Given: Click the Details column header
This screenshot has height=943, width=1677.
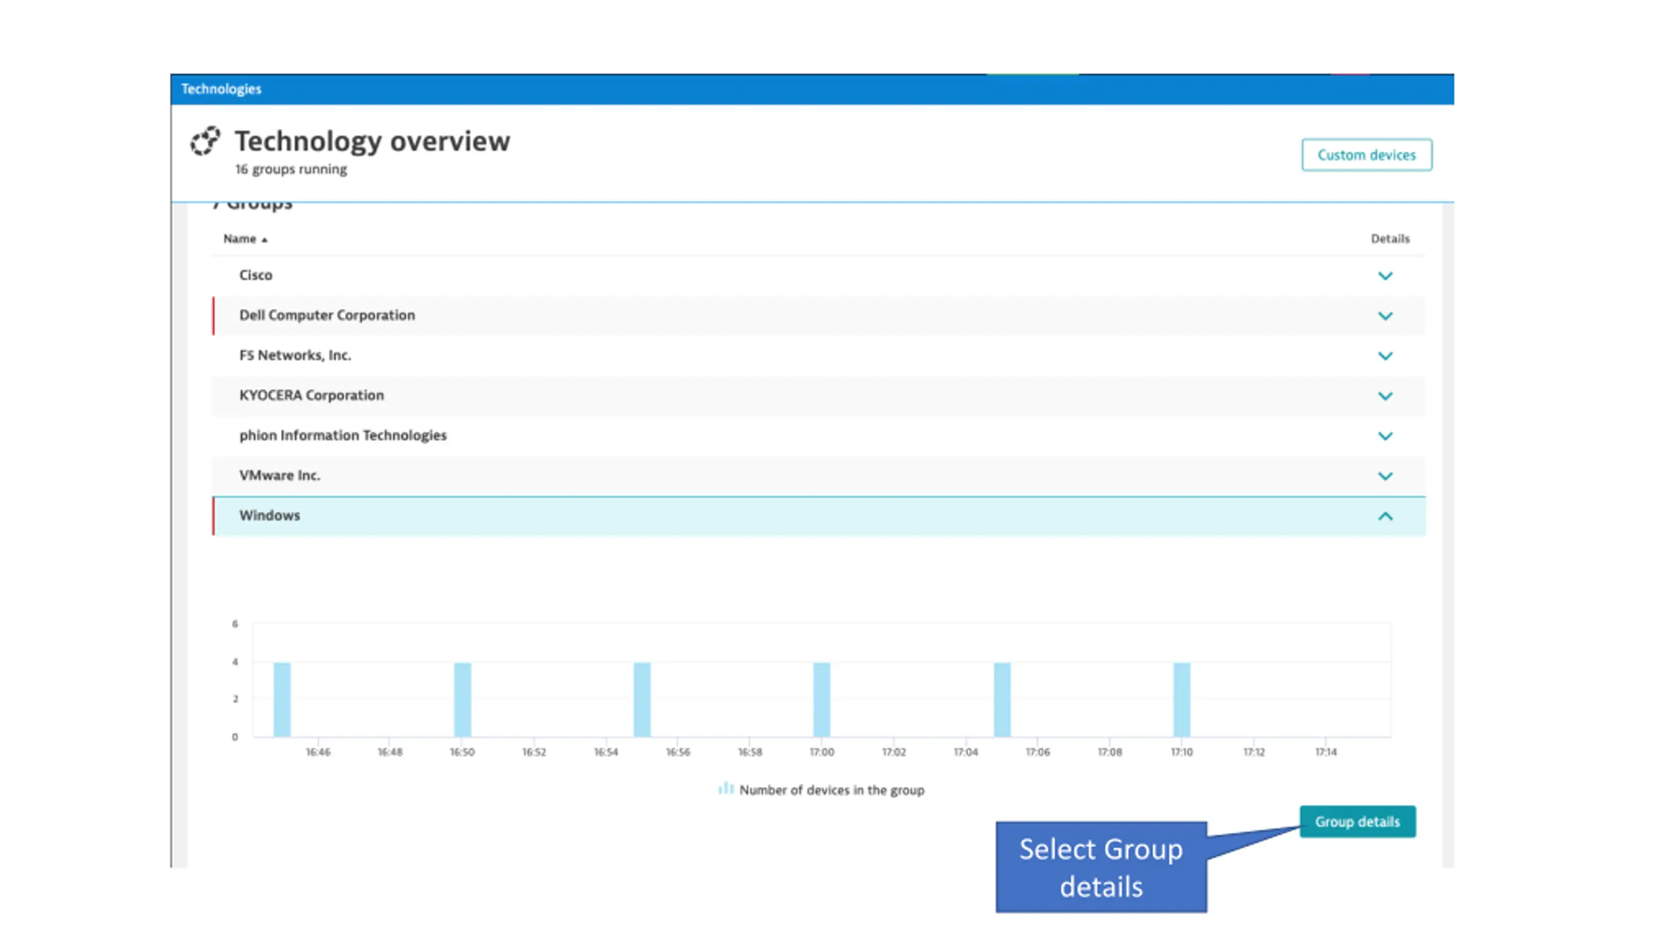Looking at the screenshot, I should tap(1389, 239).
